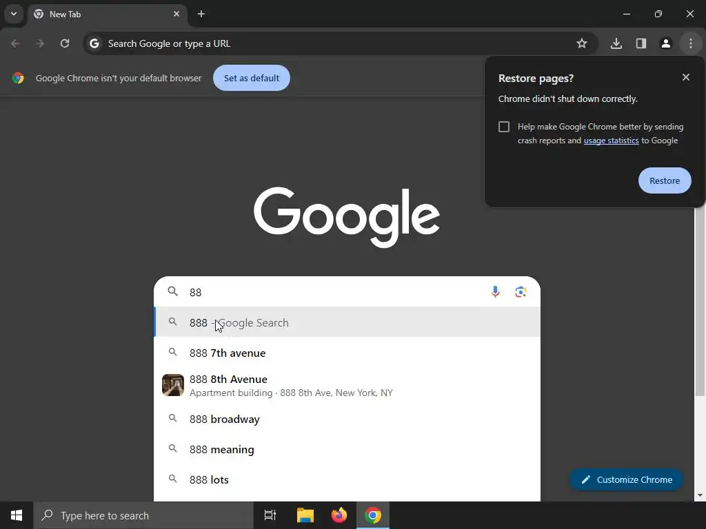Select the 888 lots suggestion
Viewport: 706px width, 529px height.
347,479
